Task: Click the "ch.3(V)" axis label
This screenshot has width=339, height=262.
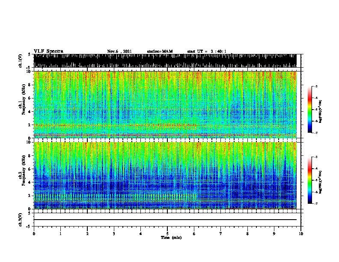Action: point(20,220)
